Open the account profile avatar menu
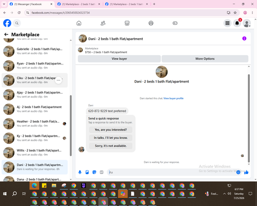Viewport: 257px width, 206px height. pyautogui.click(x=247, y=23)
